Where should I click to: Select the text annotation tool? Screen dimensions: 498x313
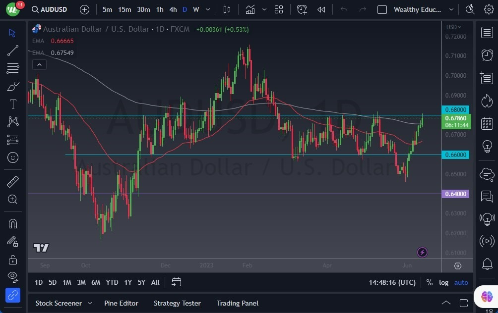point(12,104)
